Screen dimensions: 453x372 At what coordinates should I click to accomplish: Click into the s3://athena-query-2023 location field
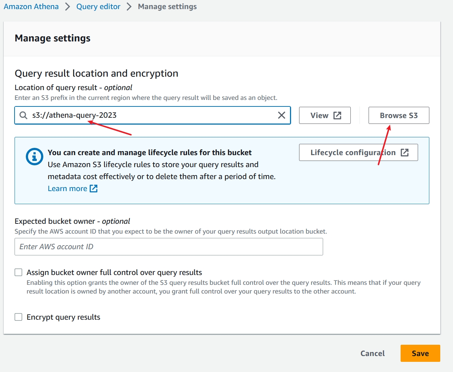(146, 115)
